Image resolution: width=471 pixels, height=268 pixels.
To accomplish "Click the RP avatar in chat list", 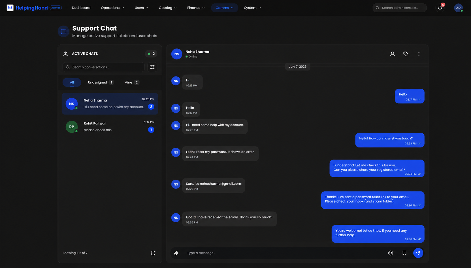I will (x=72, y=127).
